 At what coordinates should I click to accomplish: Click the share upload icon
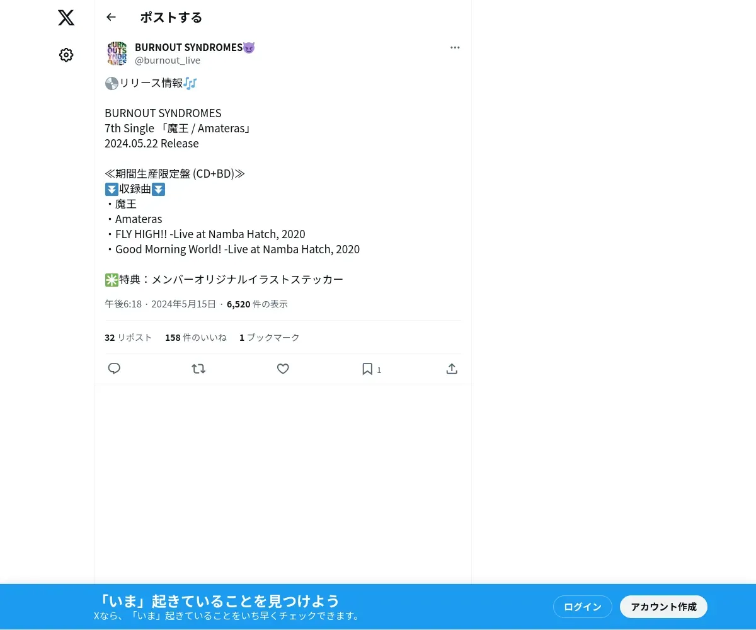(x=452, y=369)
